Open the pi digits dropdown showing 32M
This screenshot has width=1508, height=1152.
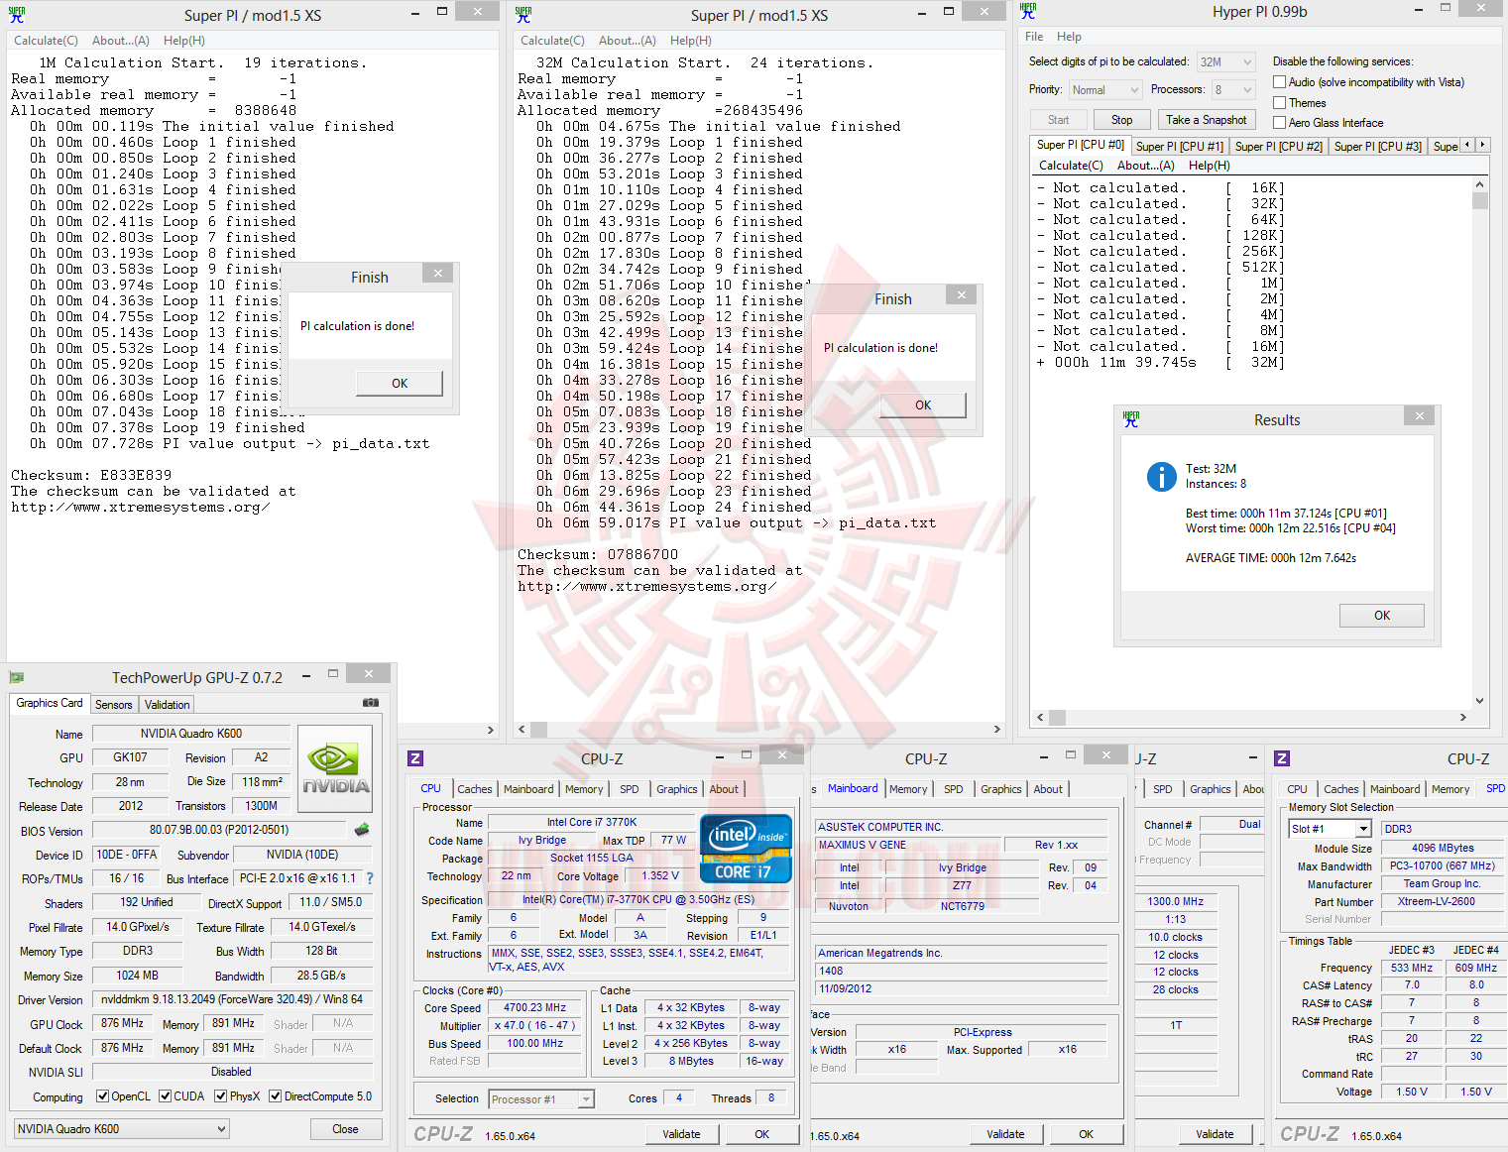1226,61
